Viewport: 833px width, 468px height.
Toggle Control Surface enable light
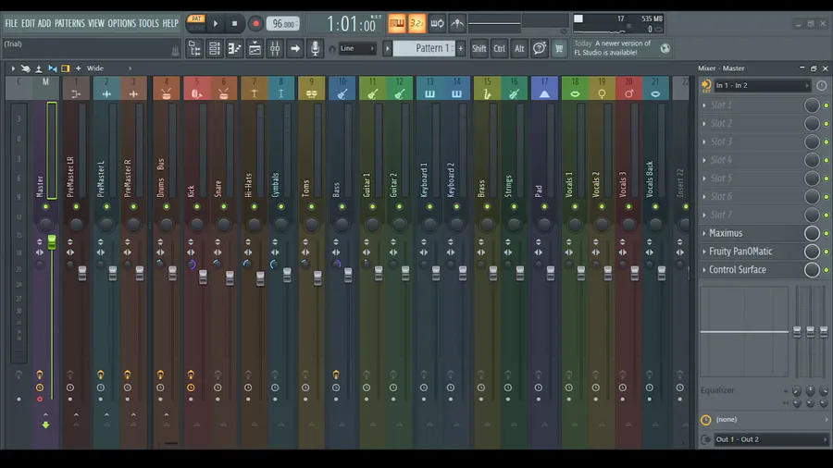point(827,270)
